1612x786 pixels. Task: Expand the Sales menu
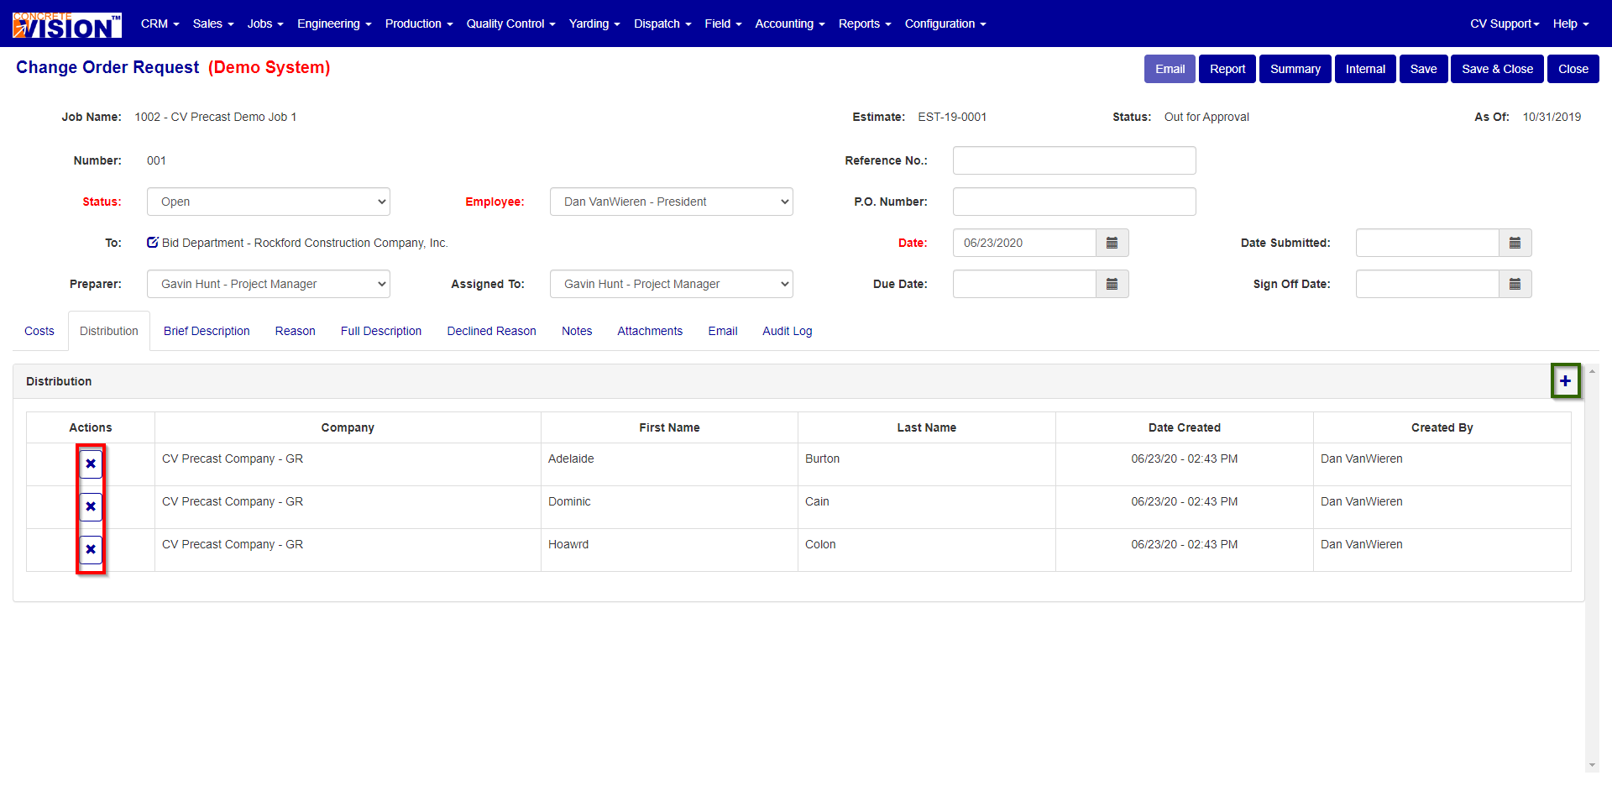click(x=213, y=24)
